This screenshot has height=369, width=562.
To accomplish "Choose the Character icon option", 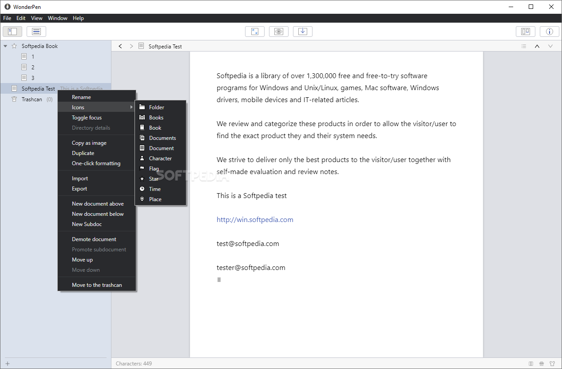I will pos(160,158).
